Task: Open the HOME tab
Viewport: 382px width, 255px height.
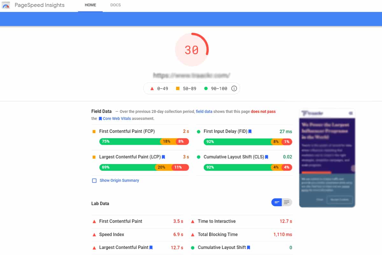Action: pos(90,5)
